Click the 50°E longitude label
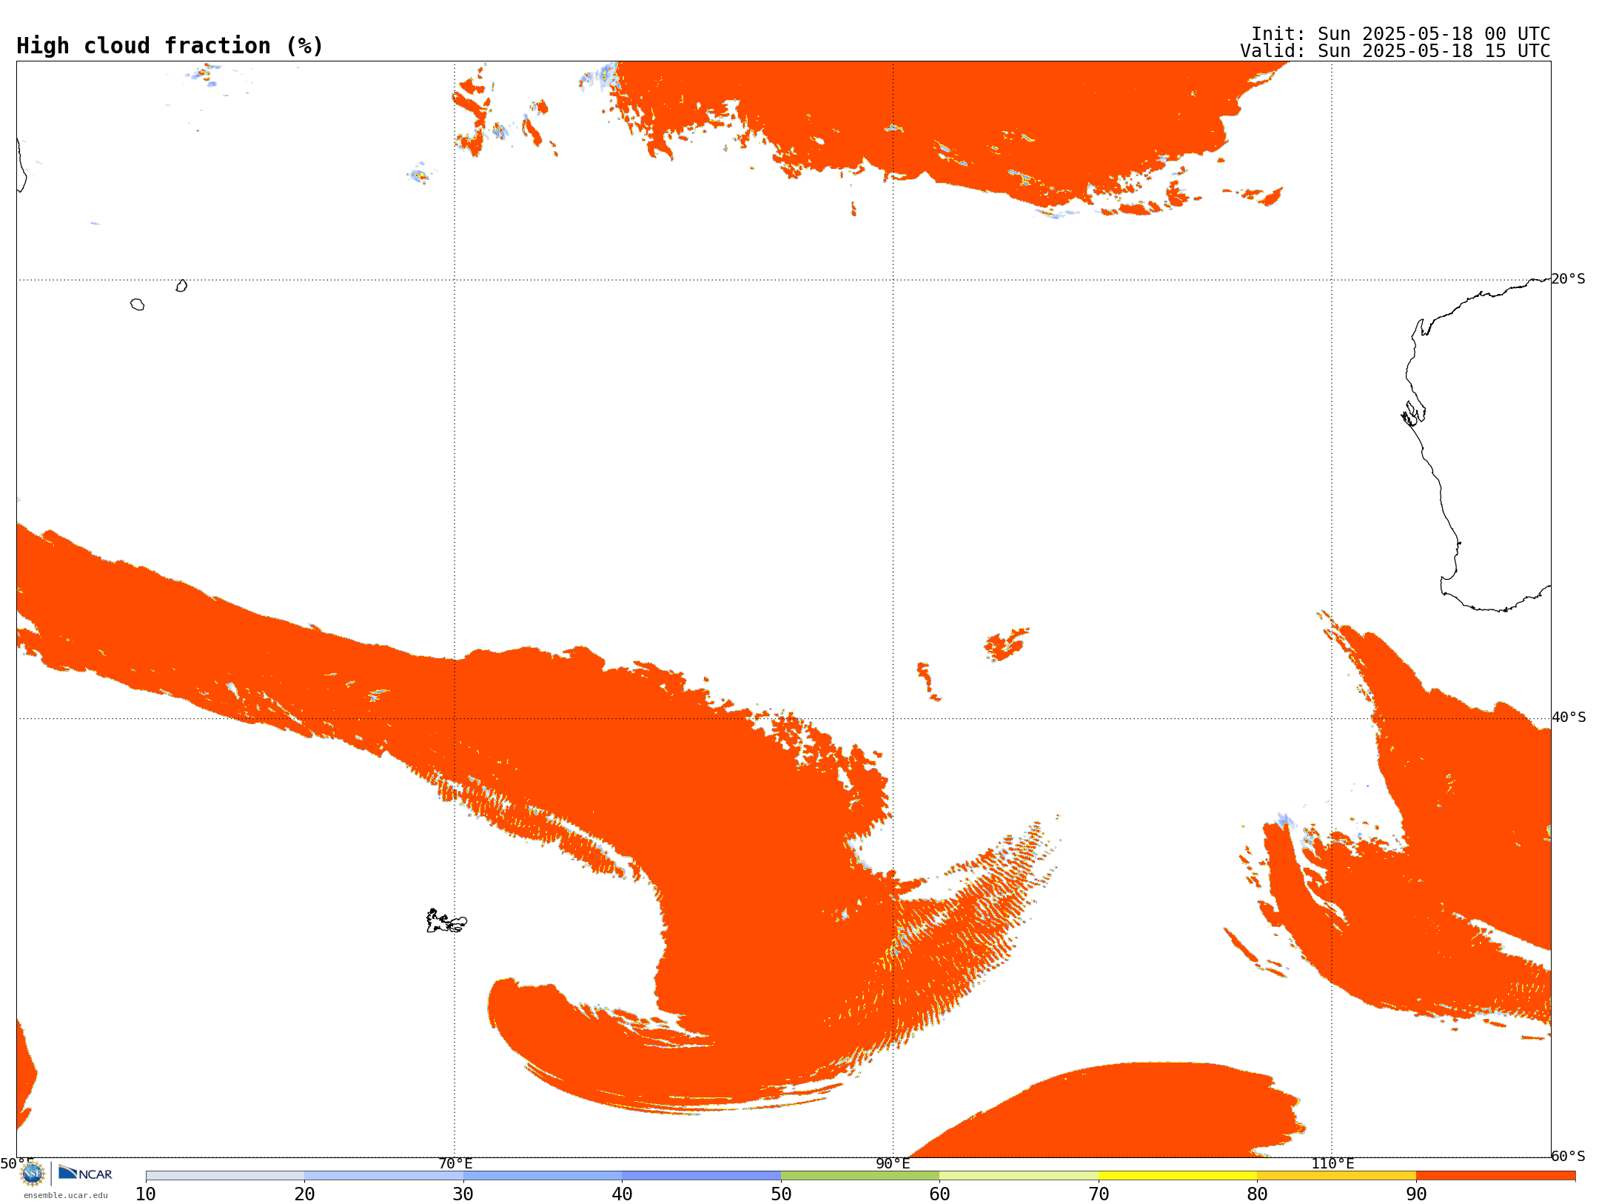1599x1204 pixels. pyautogui.click(x=16, y=1163)
